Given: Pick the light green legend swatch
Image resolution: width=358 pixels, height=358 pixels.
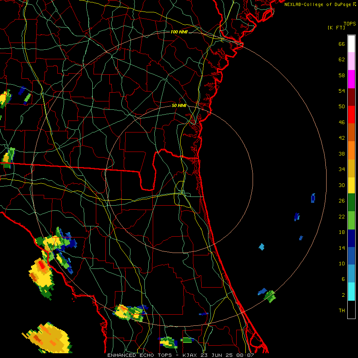Looking at the screenshot, I should [351, 220].
